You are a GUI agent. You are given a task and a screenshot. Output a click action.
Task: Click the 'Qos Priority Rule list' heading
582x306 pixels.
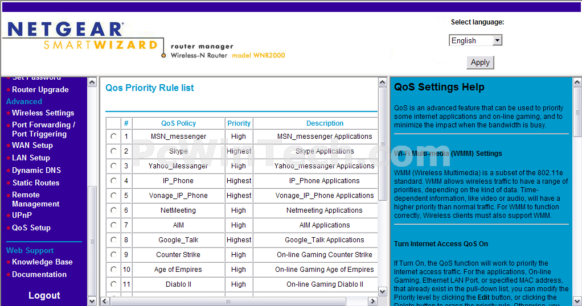150,88
